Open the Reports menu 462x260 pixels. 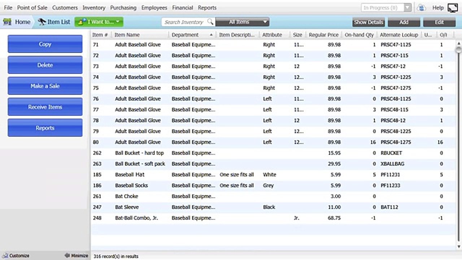click(207, 8)
